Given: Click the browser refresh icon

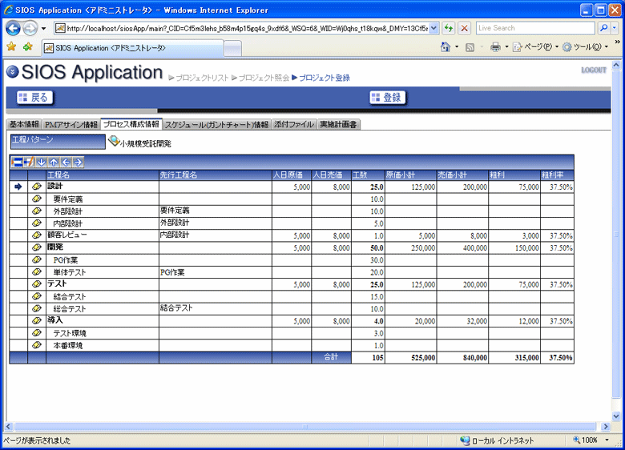Looking at the screenshot, I should pyautogui.click(x=449, y=28).
